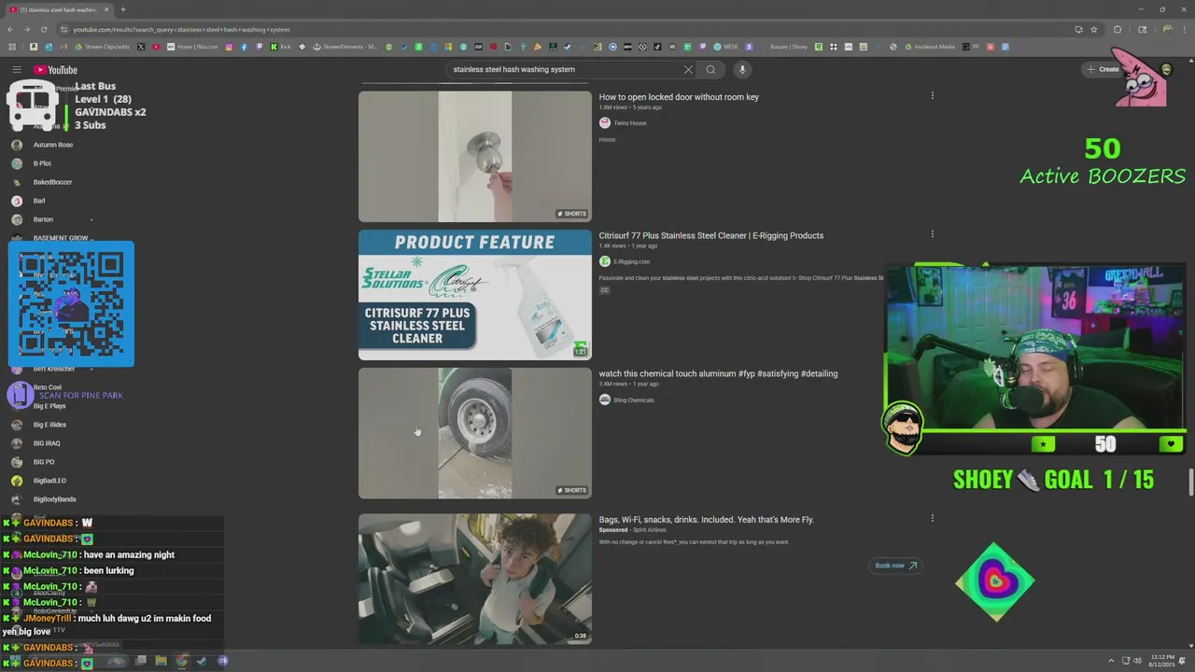Open Chrome's three-dot menu
The height and width of the screenshot is (672, 1195).
pos(1185,29)
